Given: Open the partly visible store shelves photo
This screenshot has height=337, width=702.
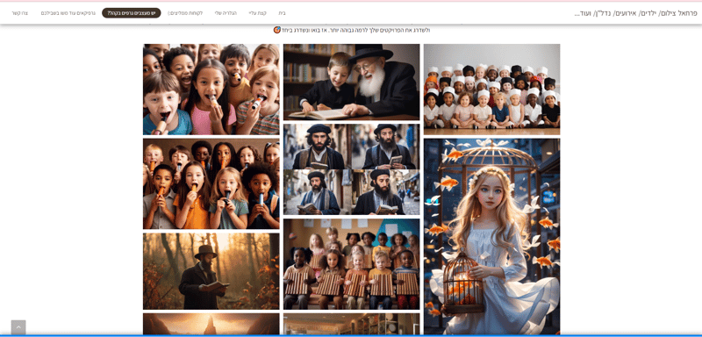Looking at the screenshot, I should point(352,324).
